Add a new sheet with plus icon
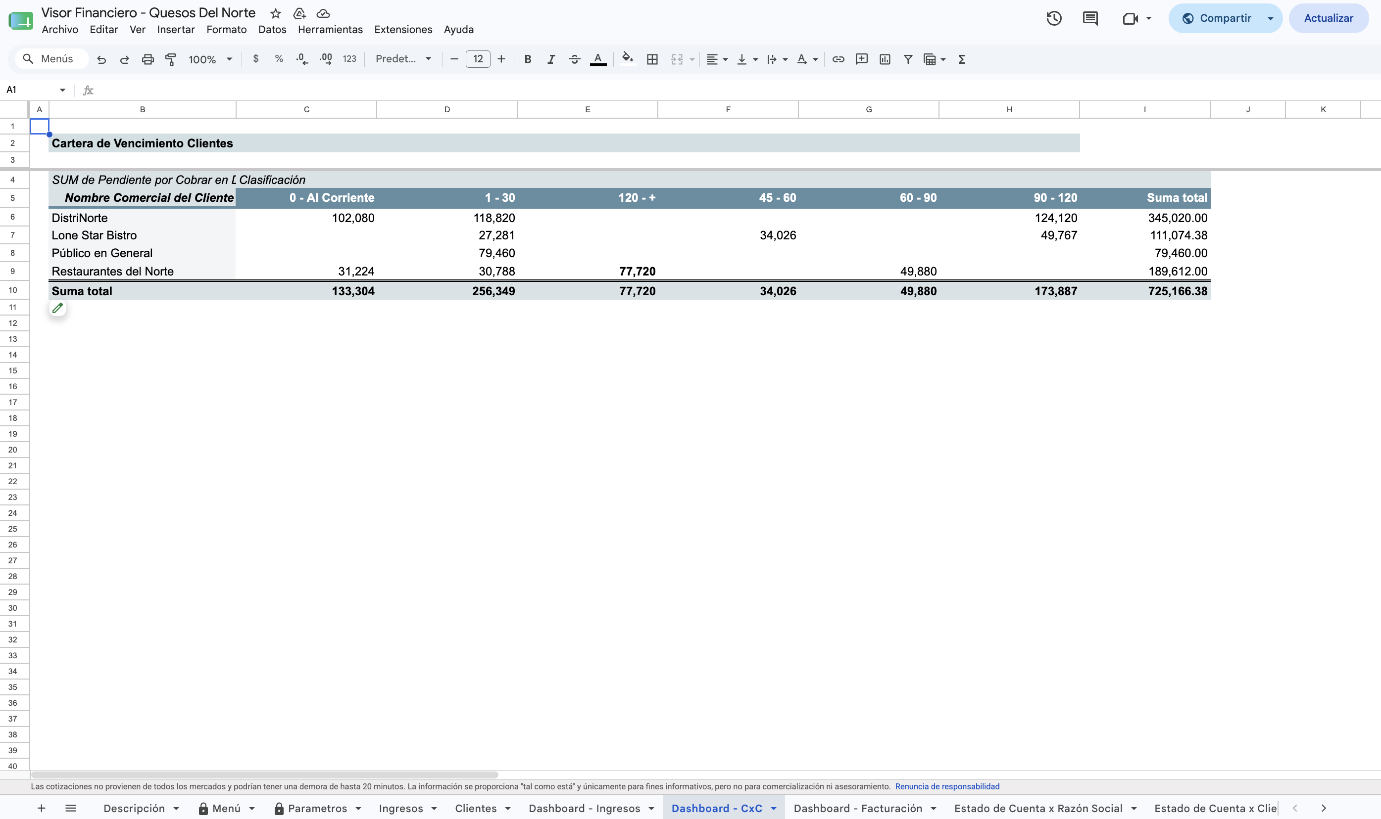 click(x=42, y=808)
